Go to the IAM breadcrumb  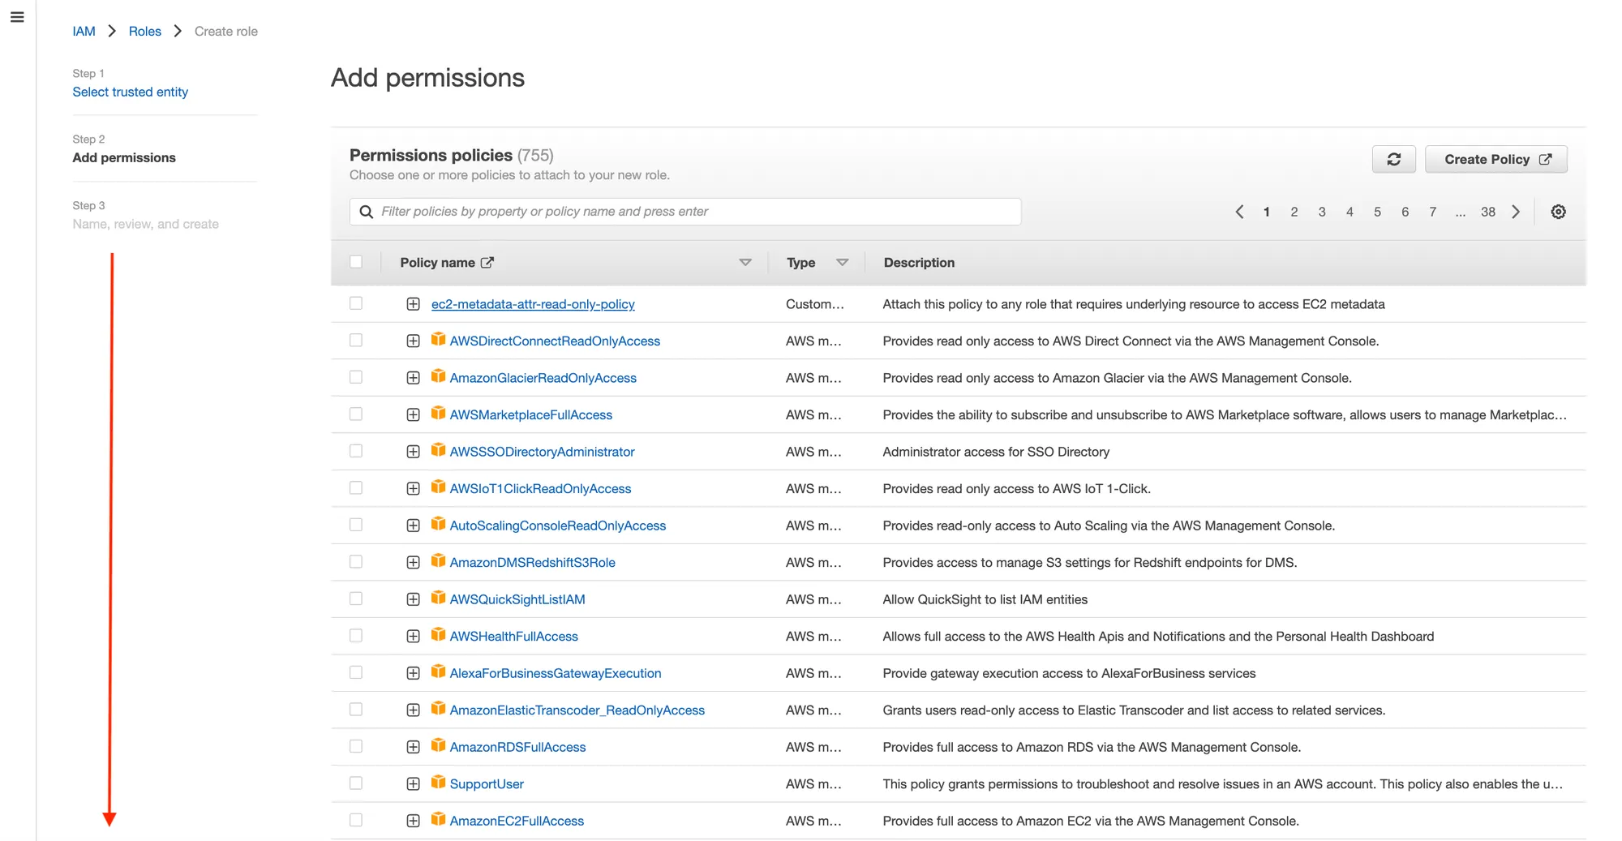point(84,31)
